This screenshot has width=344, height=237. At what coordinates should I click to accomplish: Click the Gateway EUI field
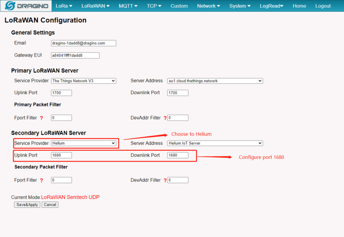coord(75,55)
